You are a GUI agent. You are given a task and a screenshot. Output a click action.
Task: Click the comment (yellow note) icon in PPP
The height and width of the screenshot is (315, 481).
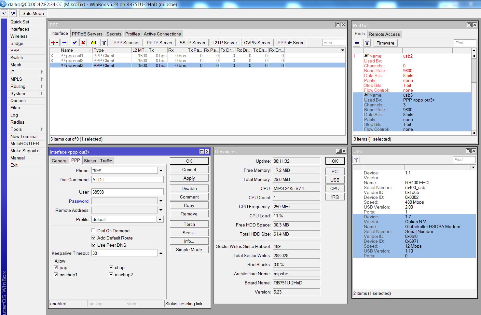tap(93, 42)
